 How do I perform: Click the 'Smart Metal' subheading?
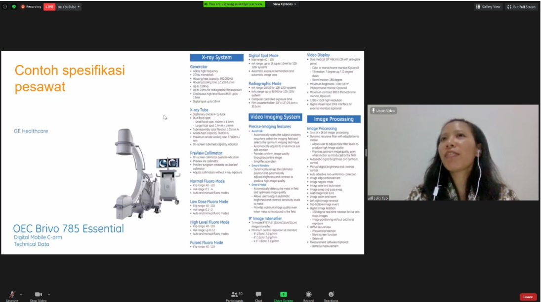click(259, 185)
